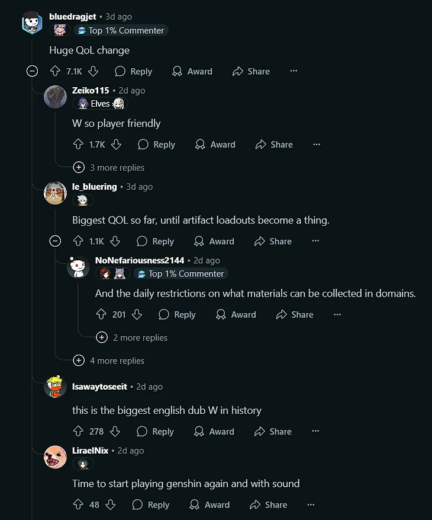432x520 pixels.
Task: Upvote bluedragjet's "Huge QoL change" comment
Action: click(x=55, y=71)
